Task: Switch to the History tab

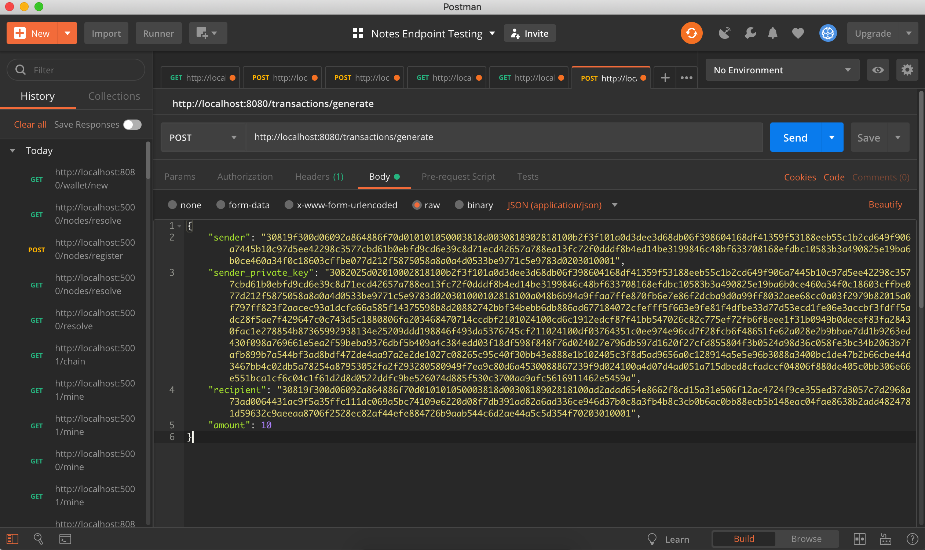Action: (37, 96)
